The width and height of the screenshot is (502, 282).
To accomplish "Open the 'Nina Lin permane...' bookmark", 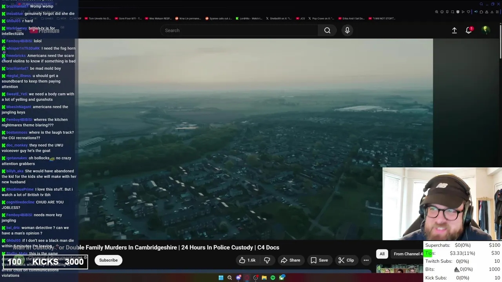I will (x=188, y=18).
